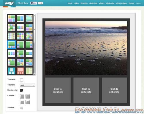Choose layout with tan, green, purple, blue uneven panels
The width and height of the screenshot is (144, 114).
tap(12, 19)
